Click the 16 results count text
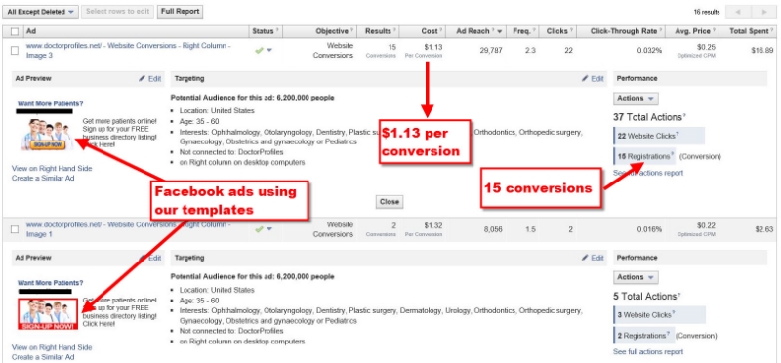Viewport: 781px width, 363px height. [706, 12]
